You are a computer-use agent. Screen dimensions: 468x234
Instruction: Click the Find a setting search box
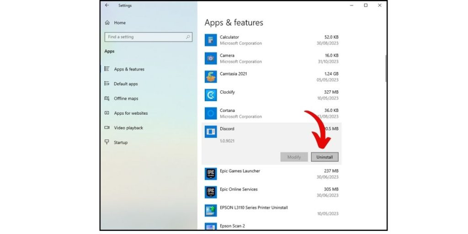coord(149,37)
